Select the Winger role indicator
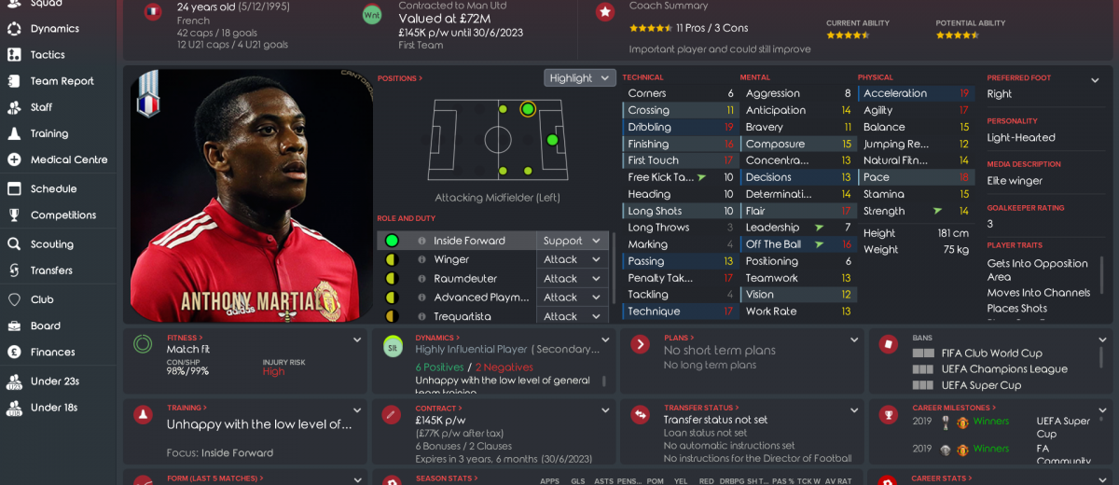The width and height of the screenshot is (1119, 485). (392, 260)
